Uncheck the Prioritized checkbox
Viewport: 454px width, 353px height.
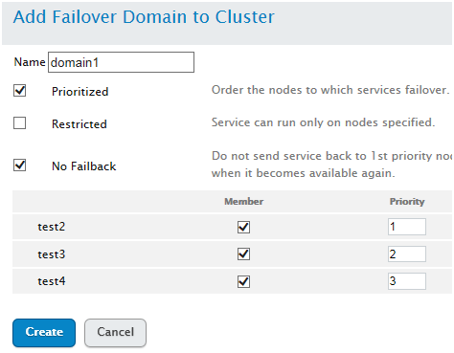[x=20, y=91]
